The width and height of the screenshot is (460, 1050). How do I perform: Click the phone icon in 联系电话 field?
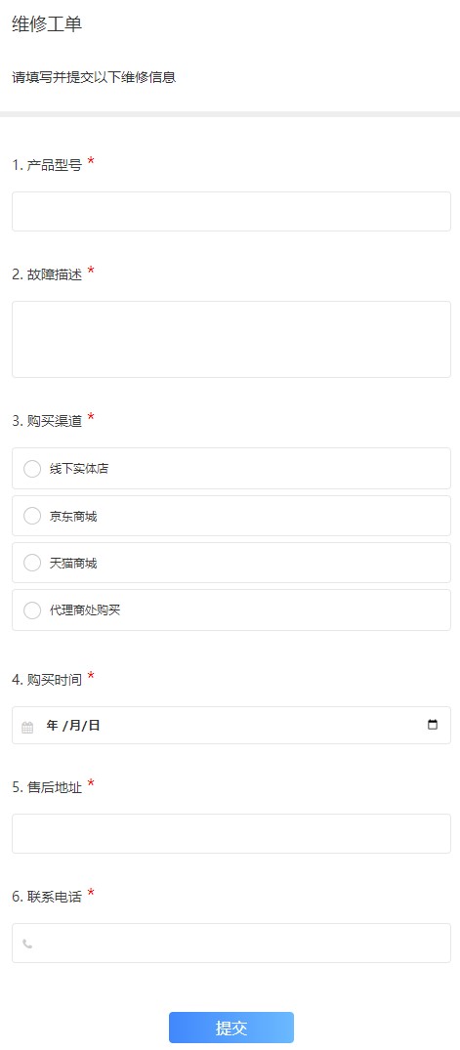27,944
